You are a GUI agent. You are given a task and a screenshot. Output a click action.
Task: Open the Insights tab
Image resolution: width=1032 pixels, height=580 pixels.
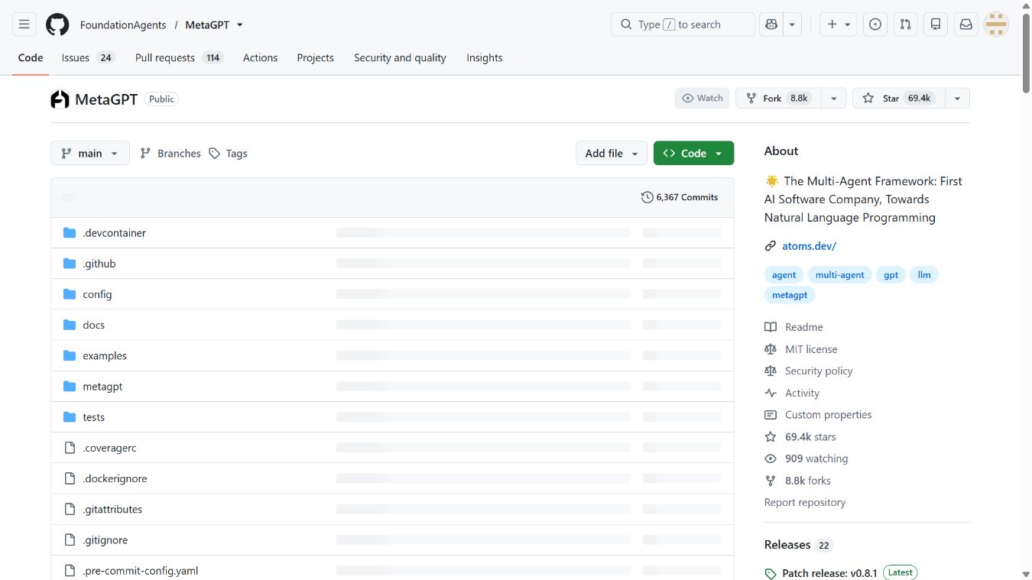[485, 58]
